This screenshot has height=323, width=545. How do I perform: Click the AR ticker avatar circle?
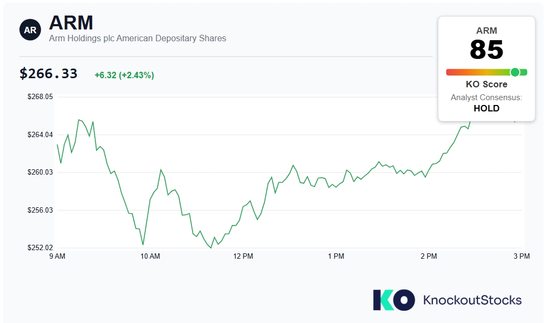click(x=30, y=30)
